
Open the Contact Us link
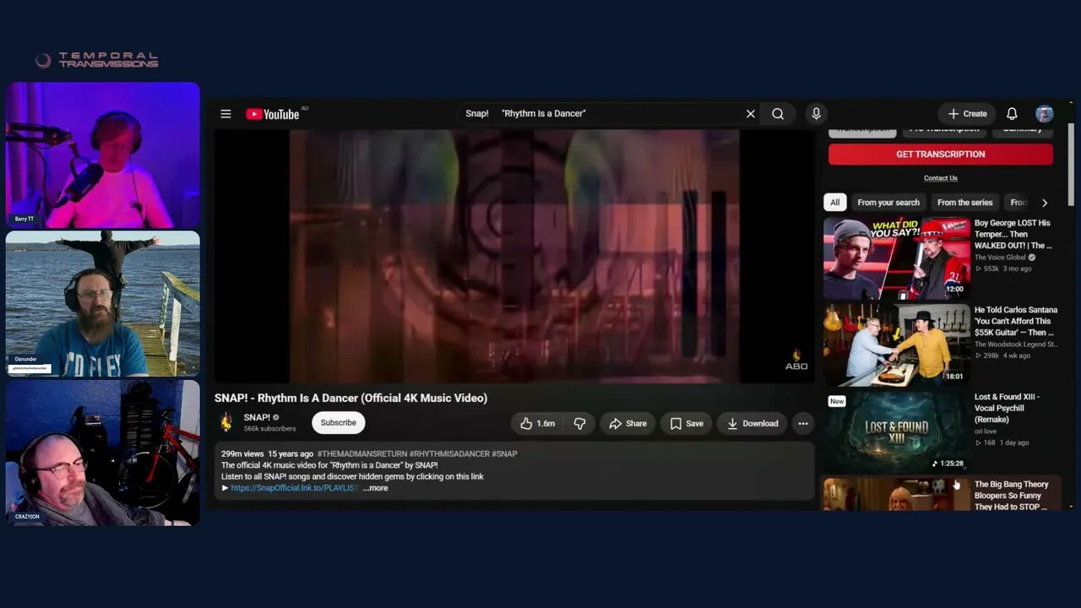[x=941, y=178]
